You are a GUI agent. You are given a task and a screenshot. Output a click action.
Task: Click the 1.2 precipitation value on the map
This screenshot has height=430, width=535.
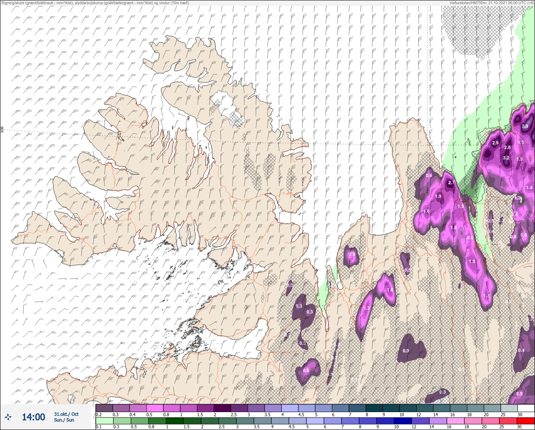[x=486, y=296]
